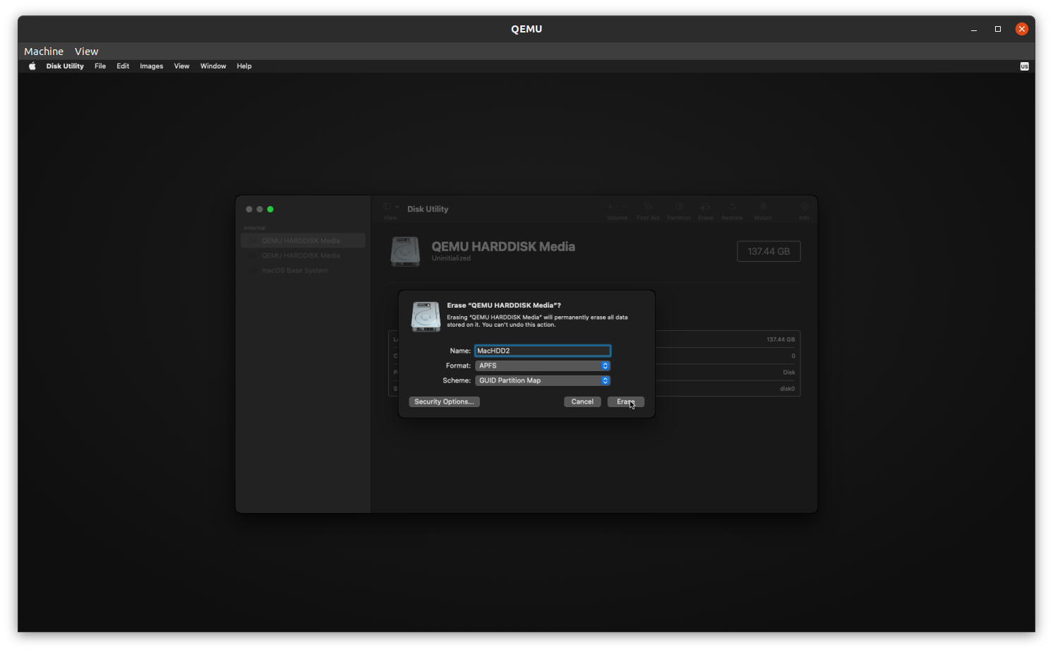Click the Apple menu icon
The height and width of the screenshot is (652, 1053).
click(32, 66)
